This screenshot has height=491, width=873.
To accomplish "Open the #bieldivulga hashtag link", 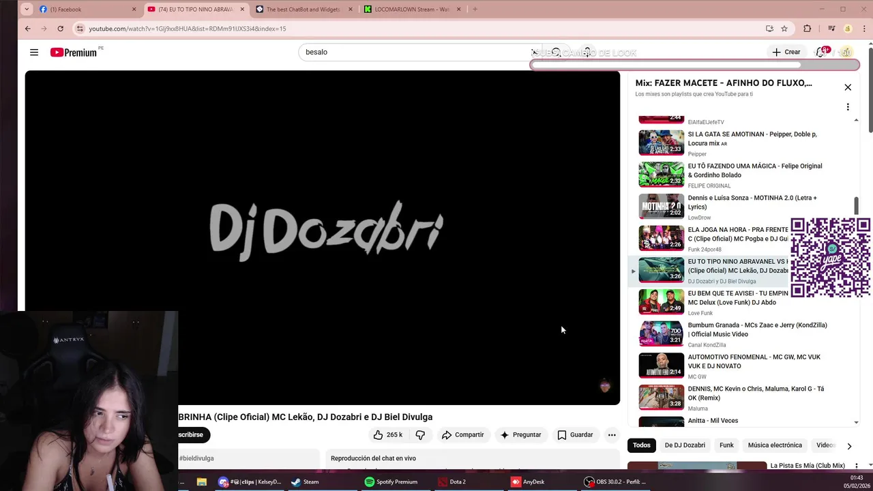I will point(196,458).
